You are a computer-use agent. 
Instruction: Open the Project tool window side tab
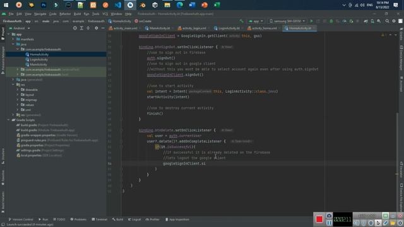tap(3, 33)
